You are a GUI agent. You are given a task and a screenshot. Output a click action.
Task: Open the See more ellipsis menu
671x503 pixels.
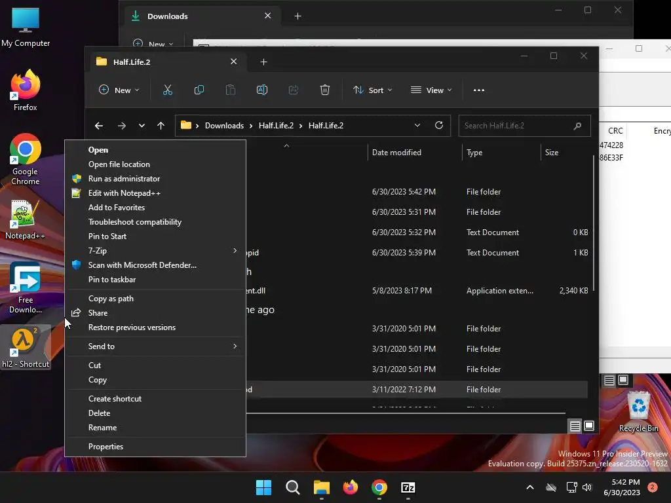[479, 90]
